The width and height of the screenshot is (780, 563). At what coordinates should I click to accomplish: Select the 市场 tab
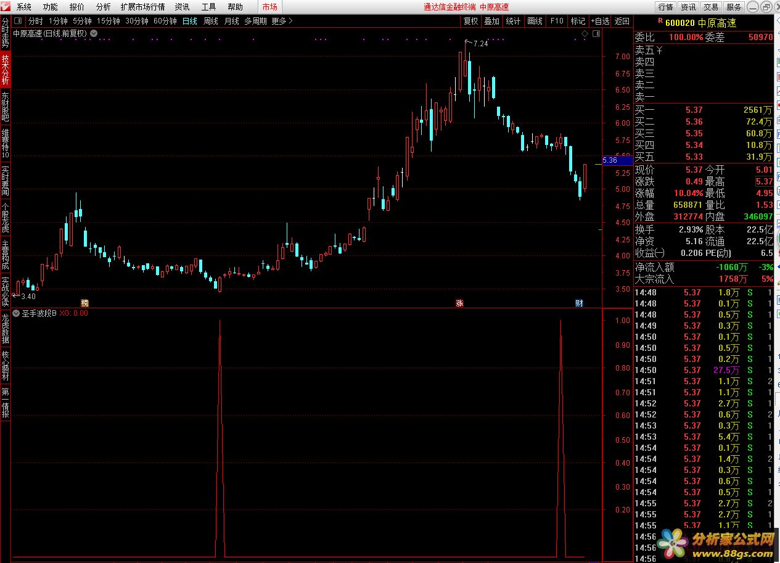point(269,7)
